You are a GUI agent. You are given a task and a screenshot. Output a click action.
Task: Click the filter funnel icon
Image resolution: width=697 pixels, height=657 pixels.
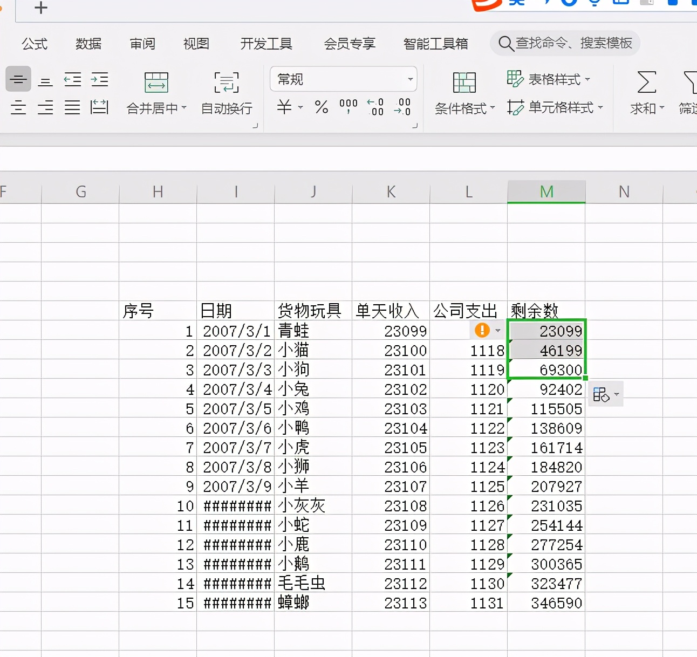click(x=690, y=83)
